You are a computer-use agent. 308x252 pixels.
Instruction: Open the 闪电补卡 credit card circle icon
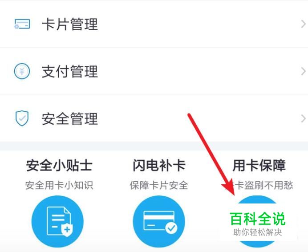pos(159,221)
